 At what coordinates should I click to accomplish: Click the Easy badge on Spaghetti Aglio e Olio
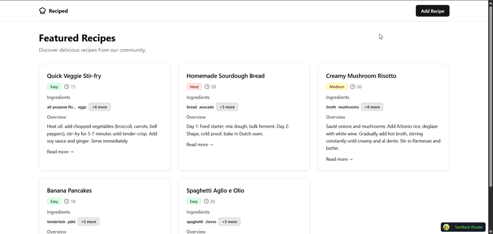pyautogui.click(x=194, y=202)
